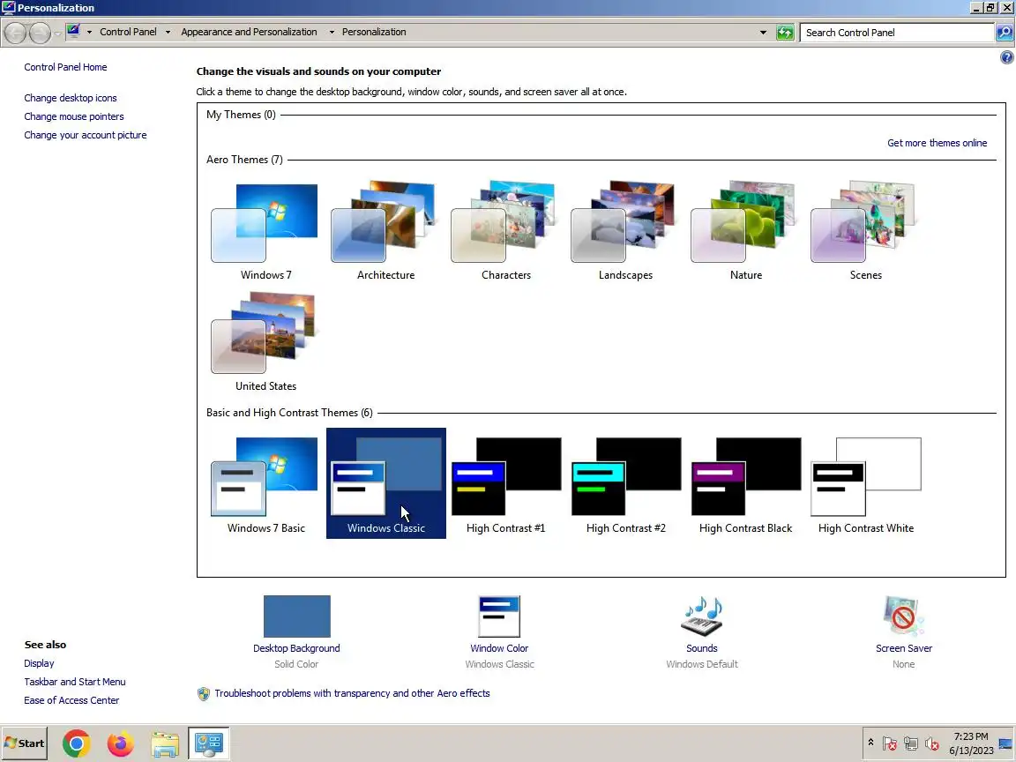Apply High Contrast #1 theme

505,483
